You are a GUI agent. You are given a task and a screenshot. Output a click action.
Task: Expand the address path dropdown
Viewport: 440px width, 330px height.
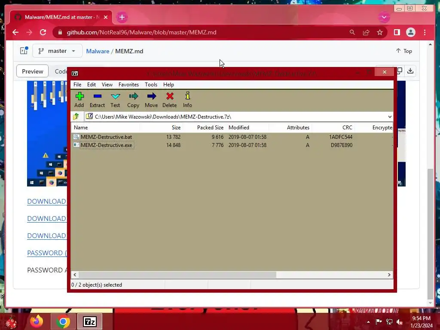point(390,117)
